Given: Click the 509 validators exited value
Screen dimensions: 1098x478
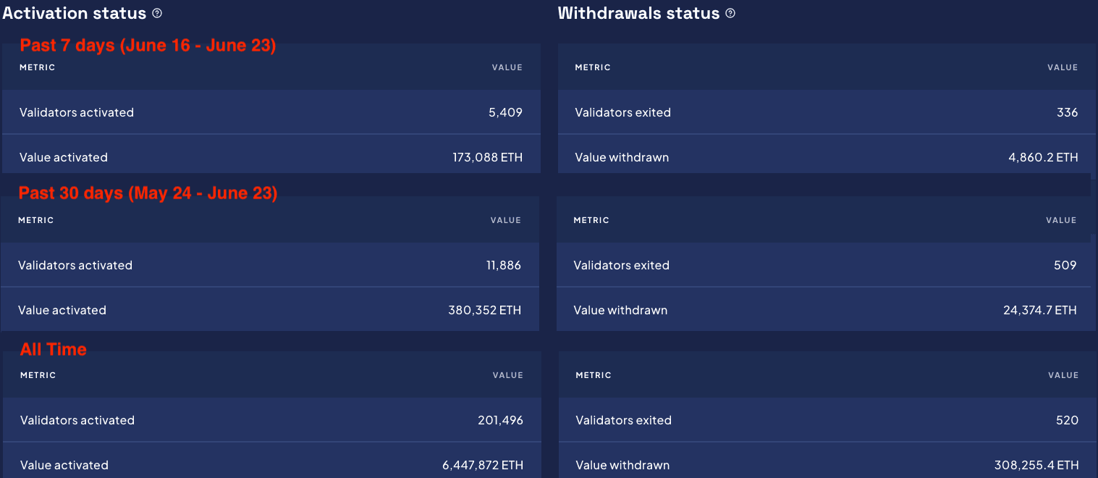Looking at the screenshot, I should coord(1065,265).
